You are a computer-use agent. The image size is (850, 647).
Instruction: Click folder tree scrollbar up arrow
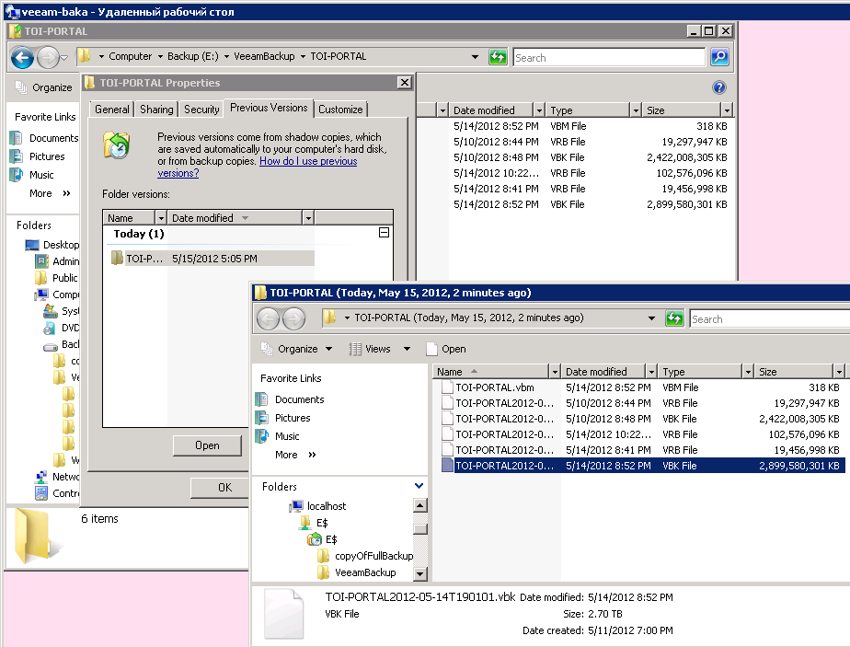tap(420, 505)
